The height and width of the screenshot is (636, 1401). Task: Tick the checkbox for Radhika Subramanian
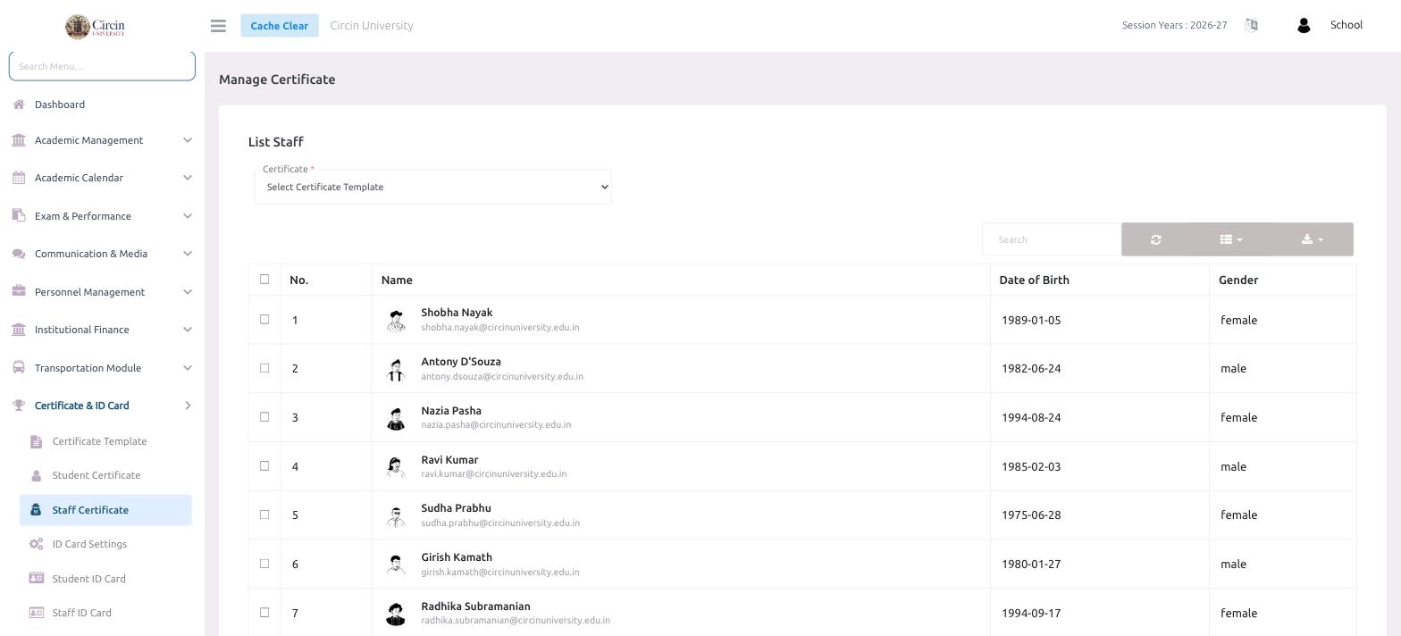click(264, 612)
